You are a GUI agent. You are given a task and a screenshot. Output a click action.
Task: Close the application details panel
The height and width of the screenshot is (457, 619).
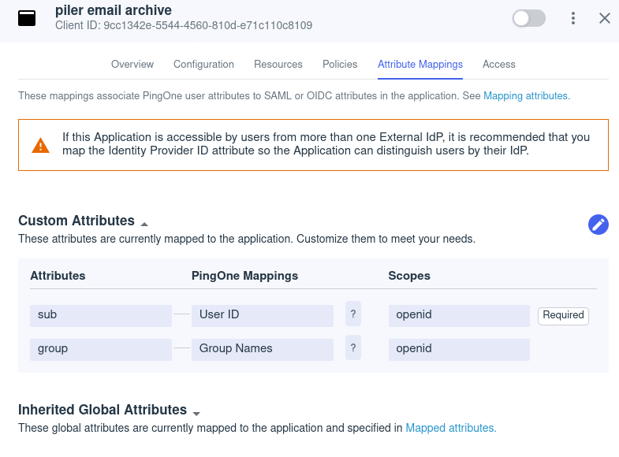[605, 18]
